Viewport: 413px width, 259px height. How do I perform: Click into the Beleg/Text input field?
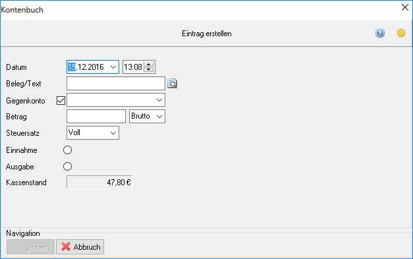[x=116, y=84]
